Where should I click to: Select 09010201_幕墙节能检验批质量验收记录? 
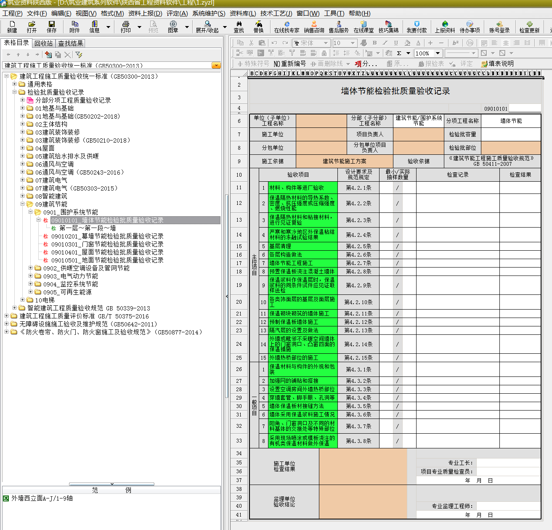tap(107, 236)
